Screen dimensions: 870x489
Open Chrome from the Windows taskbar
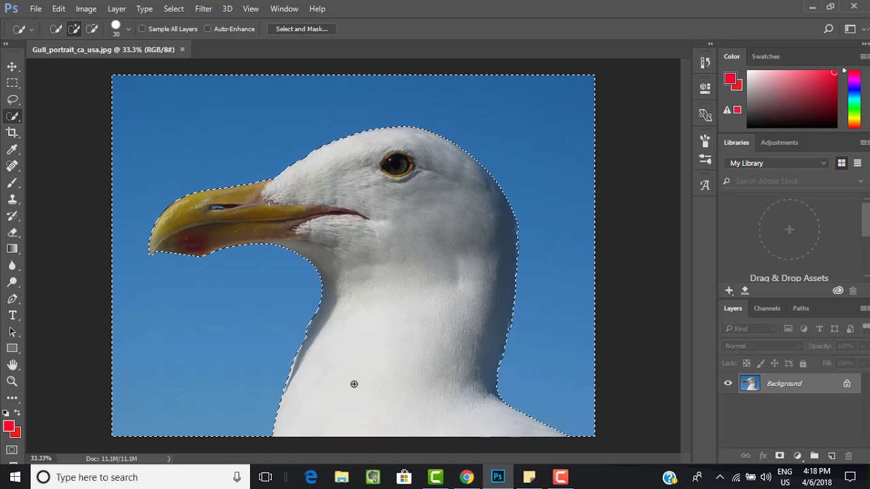(466, 477)
